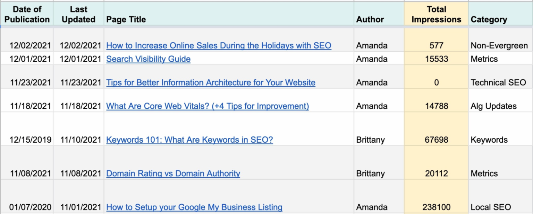The width and height of the screenshot is (533, 214).
Task: Click the Tips for Better Information Architecture link
Action: 211,82
